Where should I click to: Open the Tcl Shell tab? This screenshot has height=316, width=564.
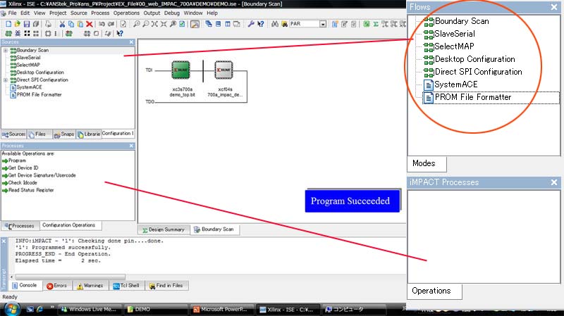(126, 286)
